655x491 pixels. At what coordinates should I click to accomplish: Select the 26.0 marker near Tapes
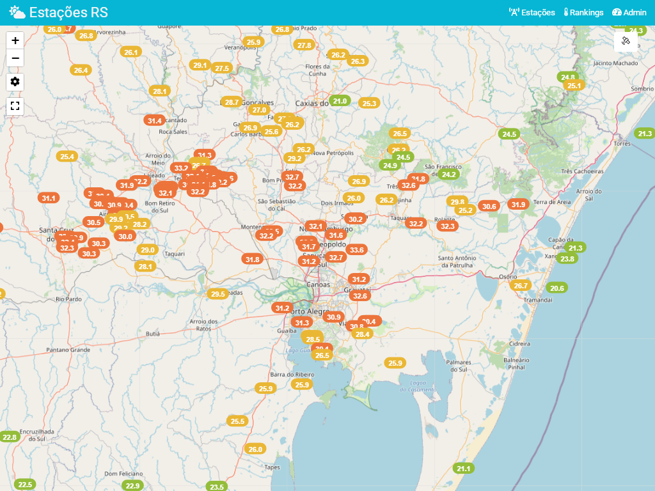[255, 449]
